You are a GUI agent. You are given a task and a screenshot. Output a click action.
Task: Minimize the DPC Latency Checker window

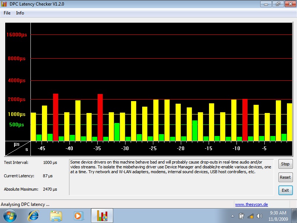pos(266,4)
